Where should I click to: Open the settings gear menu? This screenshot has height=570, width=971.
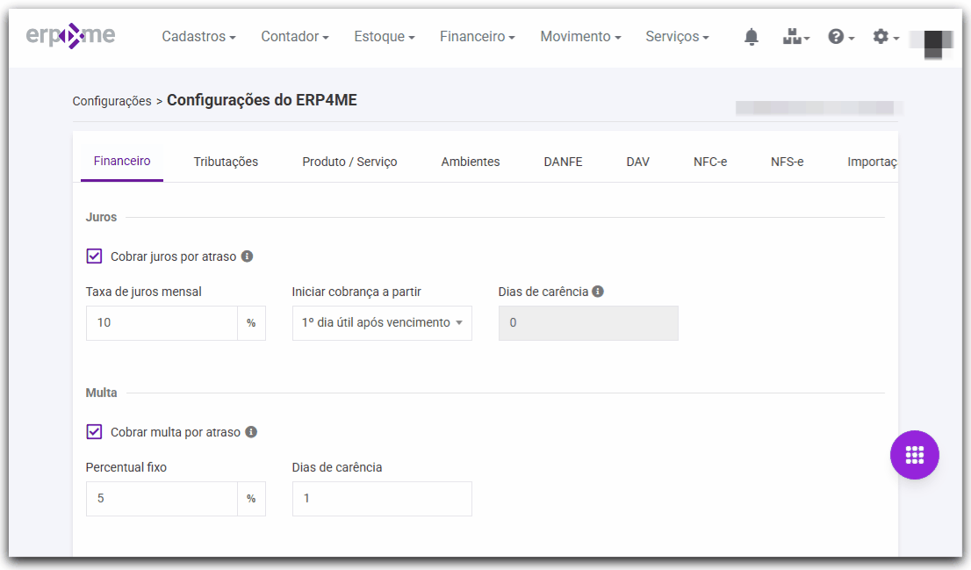[x=886, y=37]
